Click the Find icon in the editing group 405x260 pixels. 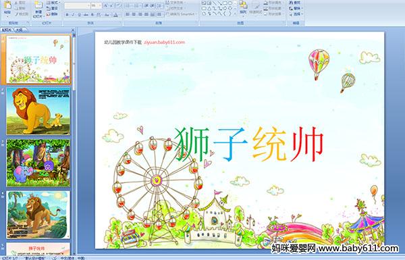coord(295,3)
